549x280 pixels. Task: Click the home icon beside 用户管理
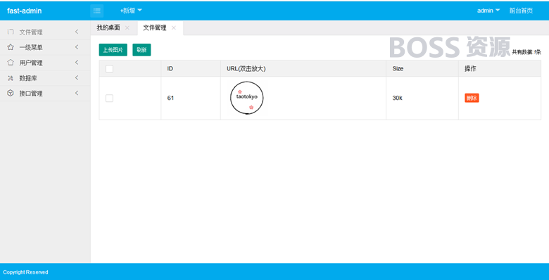[11, 63]
